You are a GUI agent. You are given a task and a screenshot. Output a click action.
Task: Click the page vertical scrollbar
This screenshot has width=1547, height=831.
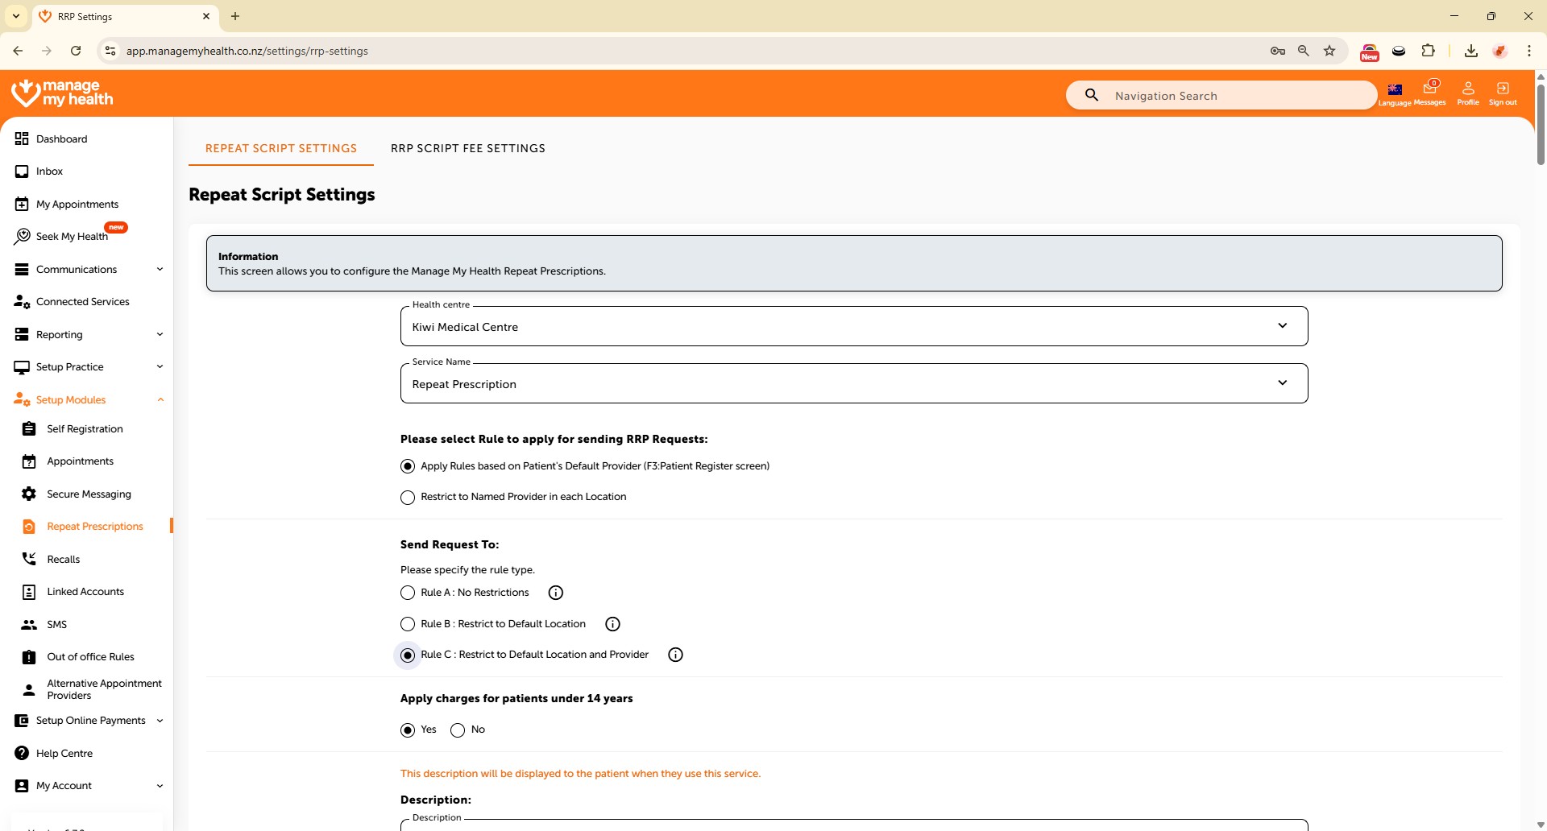pyautogui.click(x=1541, y=121)
